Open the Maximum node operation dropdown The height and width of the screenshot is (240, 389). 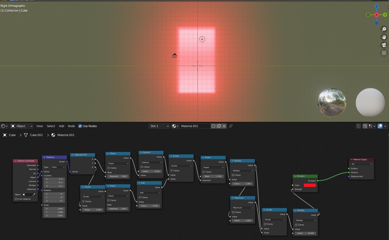coord(242,208)
